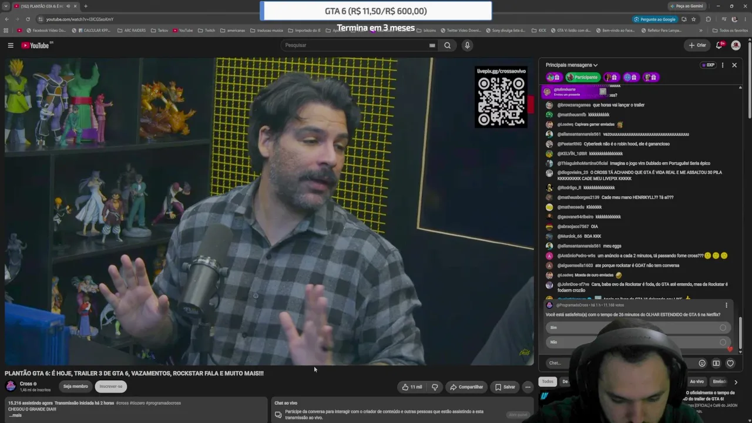Click the "Peça ao Gemini" button
This screenshot has height=423, width=752.
coord(686,6)
